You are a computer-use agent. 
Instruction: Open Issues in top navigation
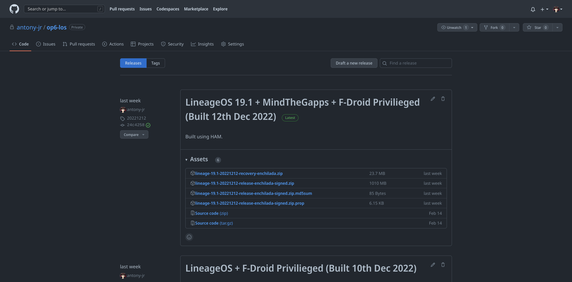[x=145, y=9]
